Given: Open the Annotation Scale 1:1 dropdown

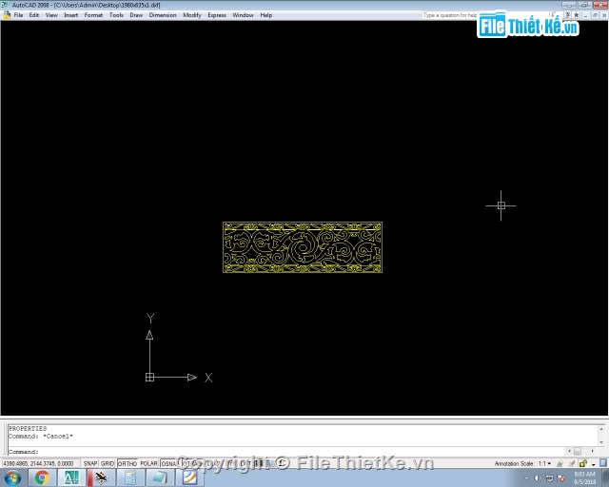Looking at the screenshot, I should coord(545,463).
